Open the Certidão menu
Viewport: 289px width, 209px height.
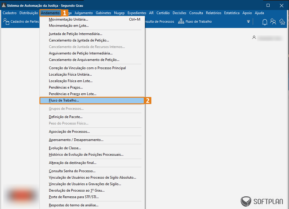pyautogui.click(x=163, y=13)
